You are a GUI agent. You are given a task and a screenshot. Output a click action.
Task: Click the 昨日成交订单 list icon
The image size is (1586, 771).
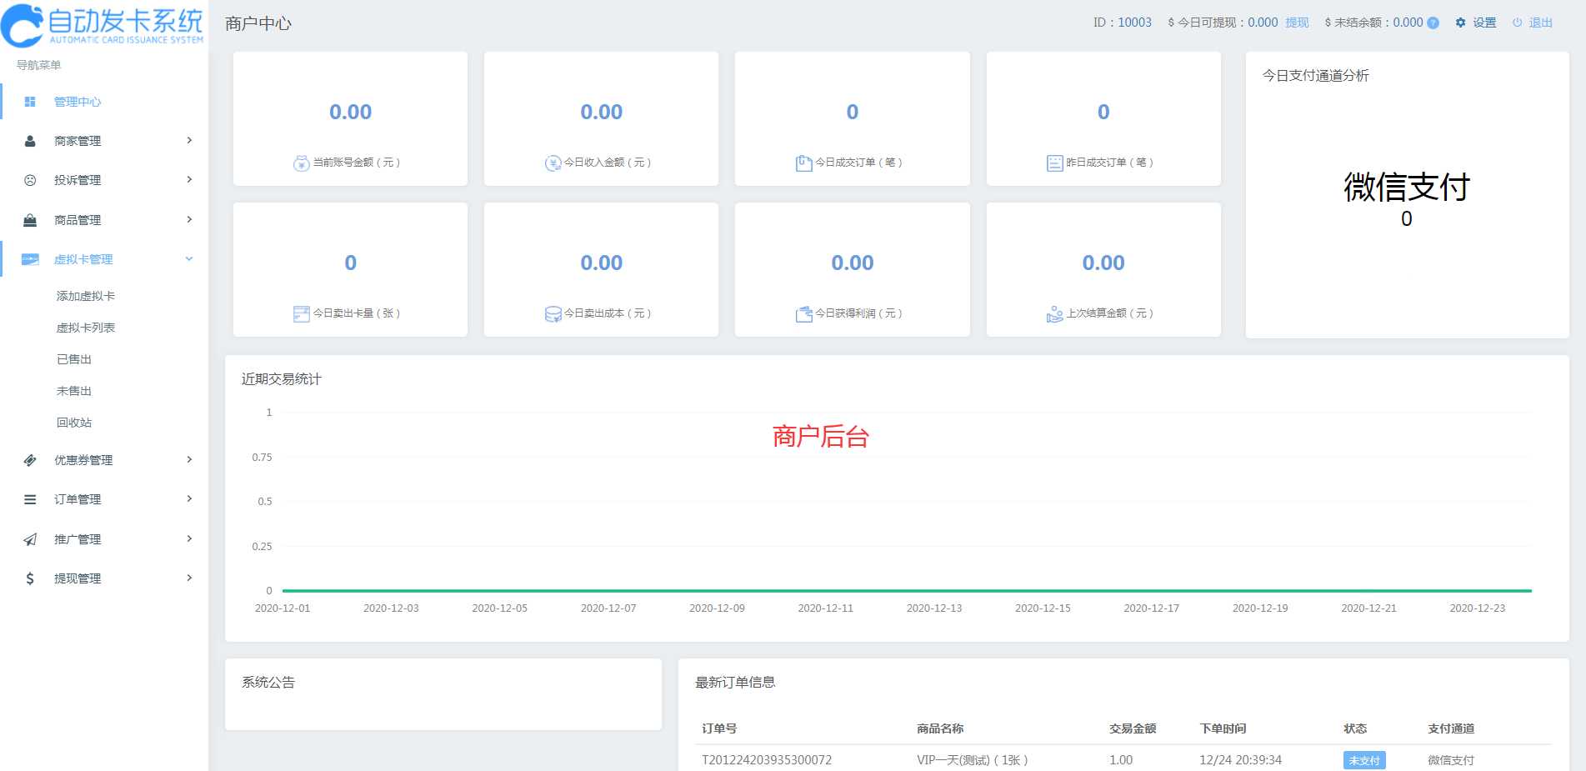(x=1054, y=163)
